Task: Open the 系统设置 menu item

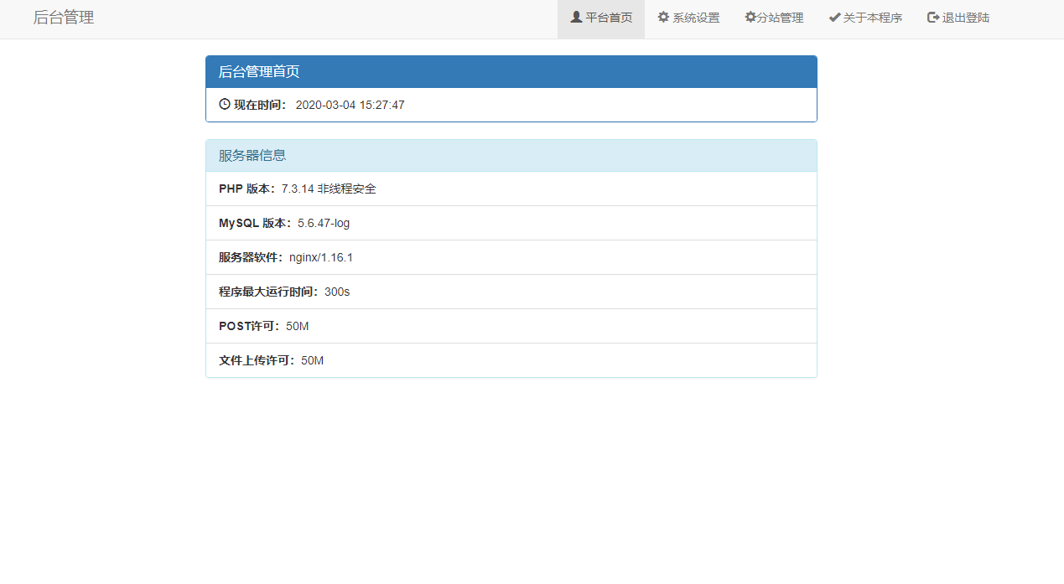Action: point(693,18)
